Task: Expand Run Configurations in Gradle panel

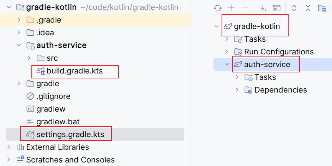Action: 227,52
